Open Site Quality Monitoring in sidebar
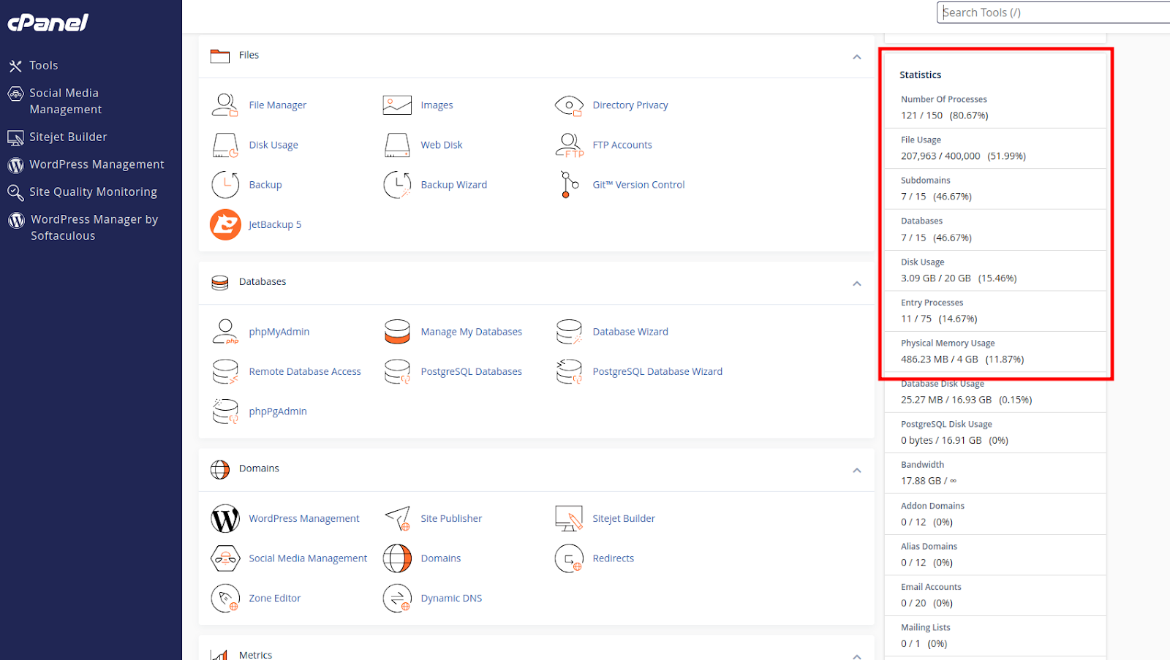Screen dimensions: 1170x660 tap(92, 192)
